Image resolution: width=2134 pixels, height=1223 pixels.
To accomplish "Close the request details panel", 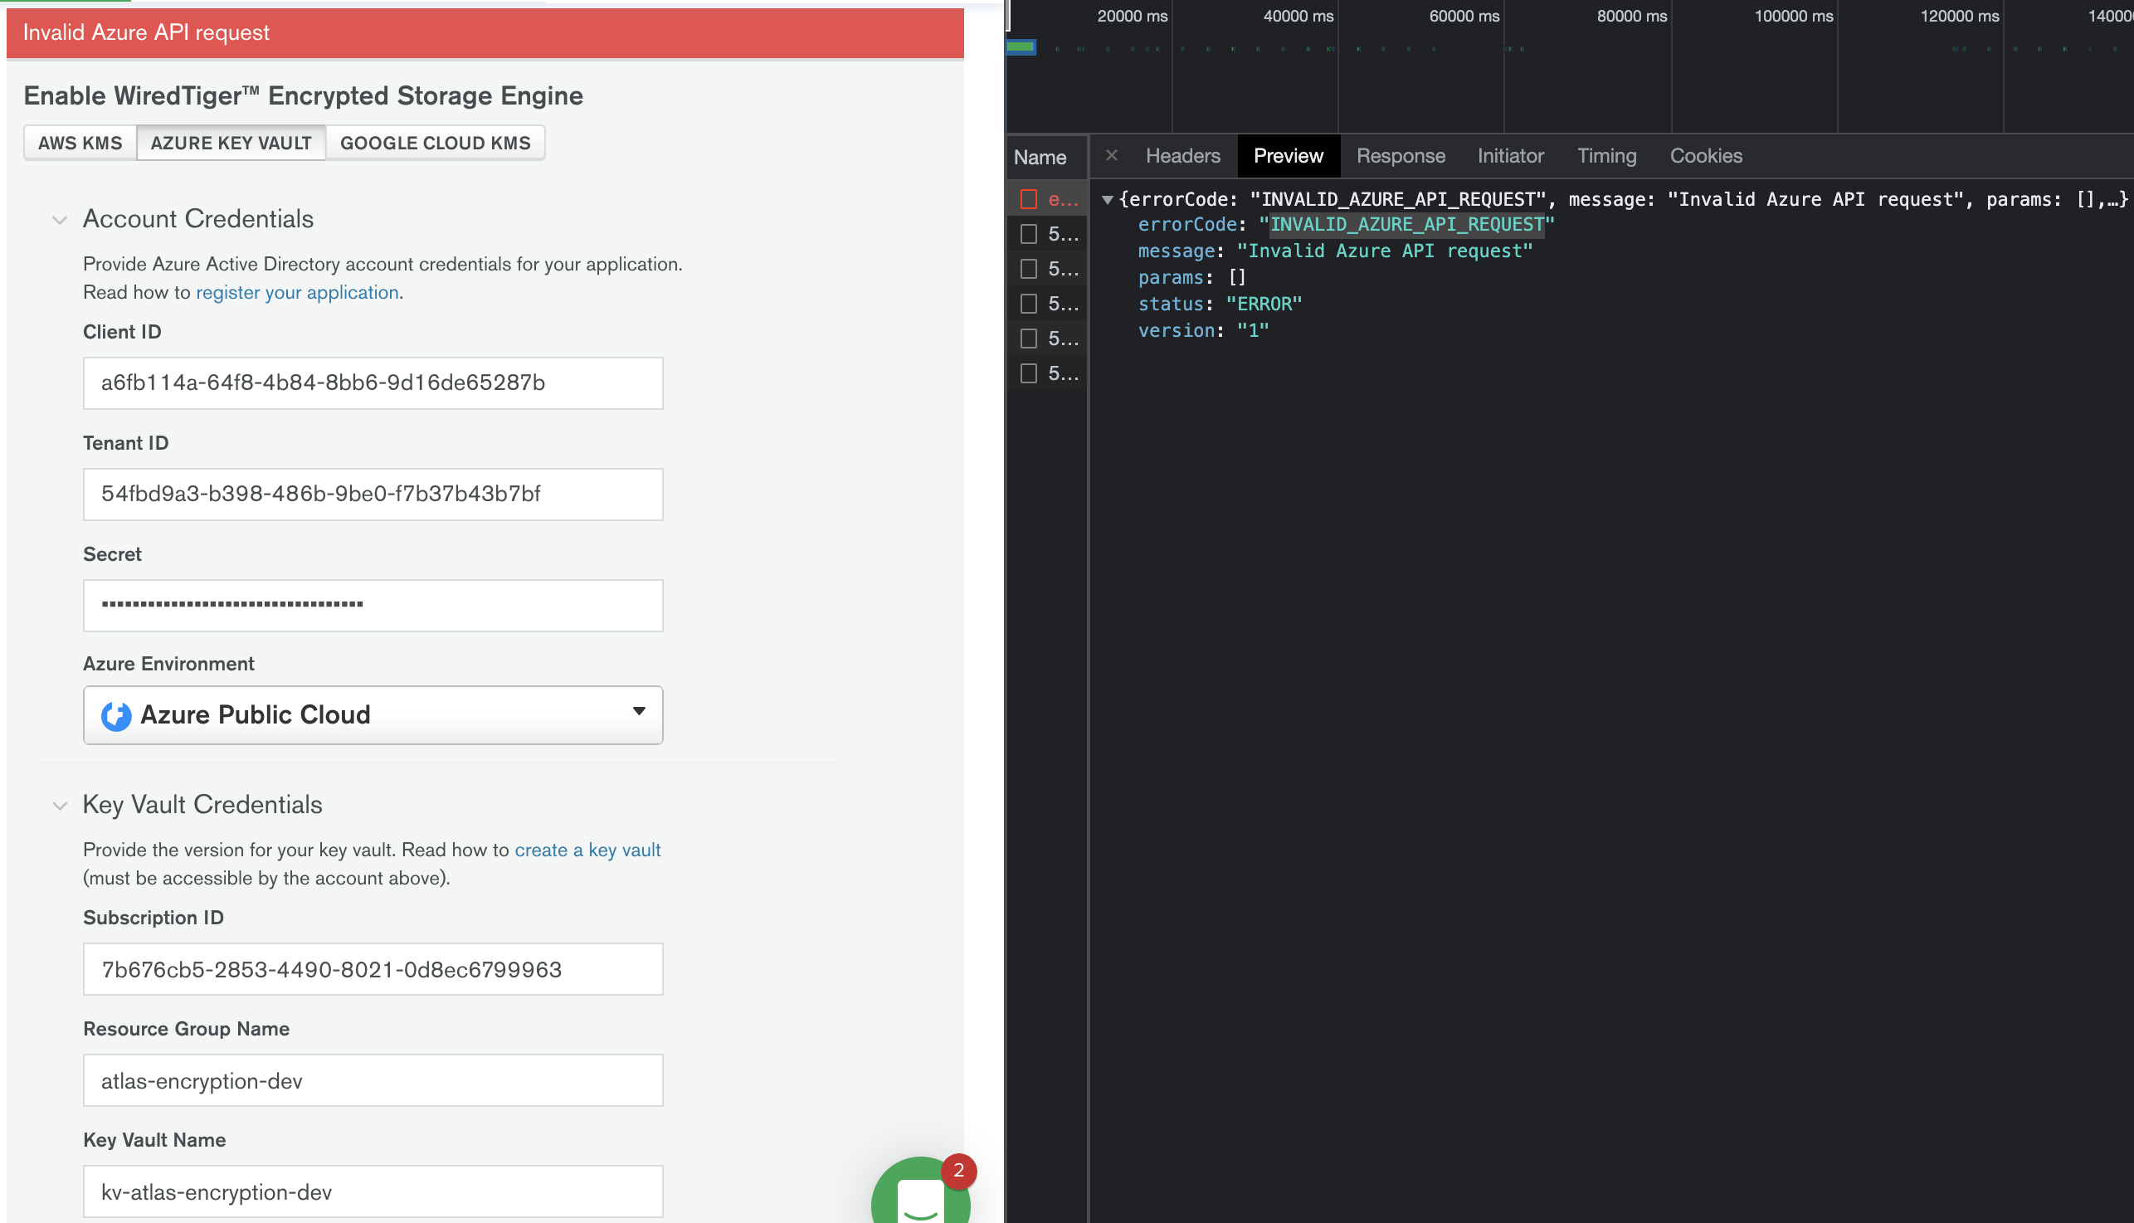I will (x=1111, y=155).
